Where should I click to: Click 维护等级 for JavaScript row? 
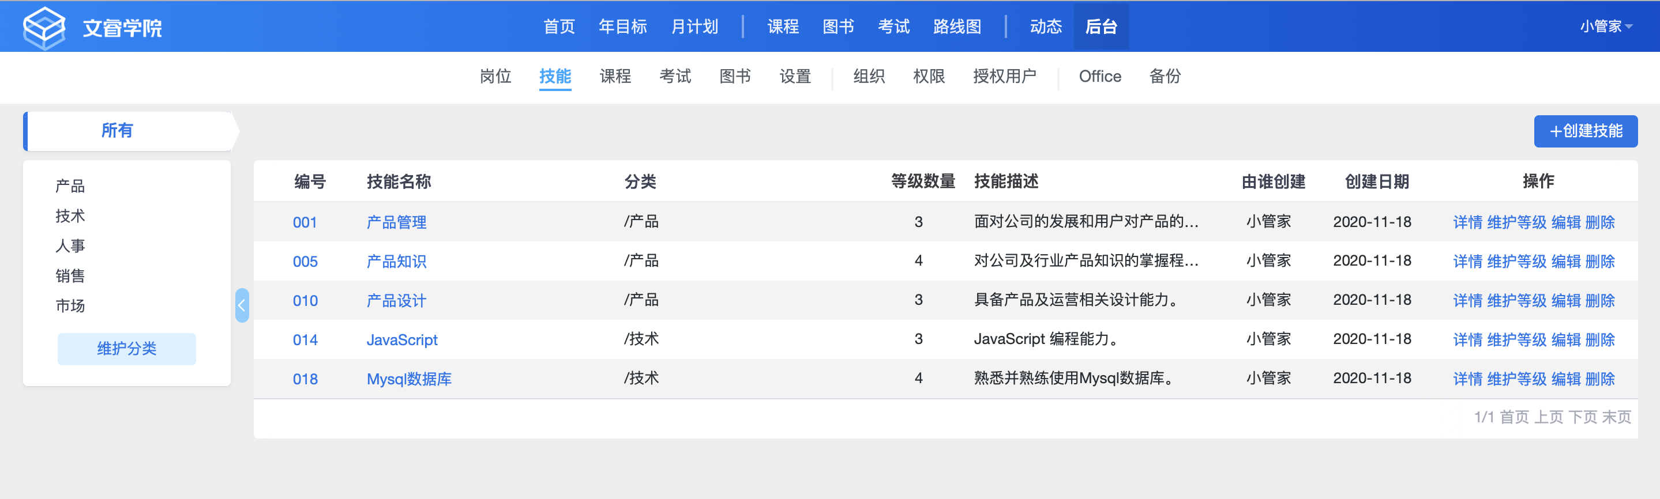[x=1516, y=341]
